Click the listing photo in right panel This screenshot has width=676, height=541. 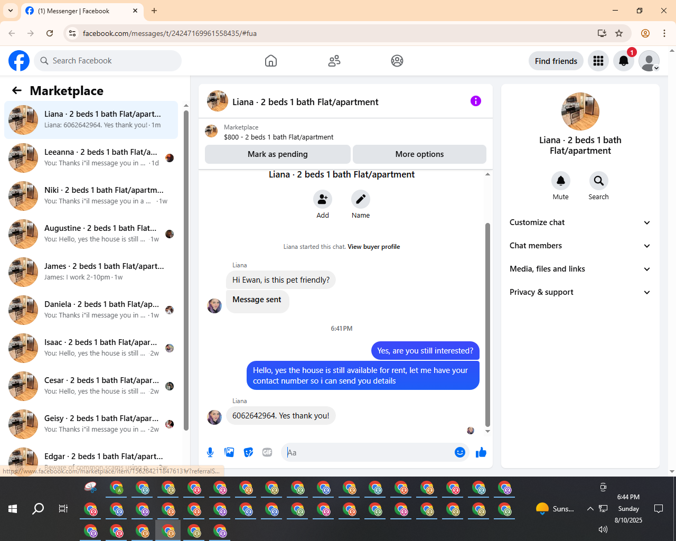580,111
